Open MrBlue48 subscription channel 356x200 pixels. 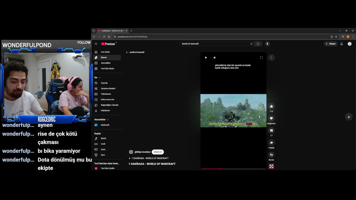pyautogui.click(x=107, y=125)
